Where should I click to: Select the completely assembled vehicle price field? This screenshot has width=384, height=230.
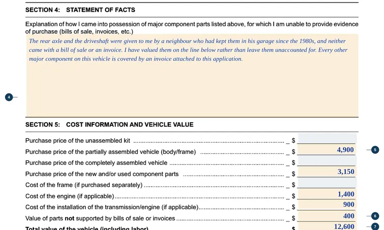tap(327, 161)
